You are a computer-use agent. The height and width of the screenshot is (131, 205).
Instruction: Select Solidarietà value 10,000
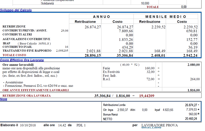click(x=145, y=3)
